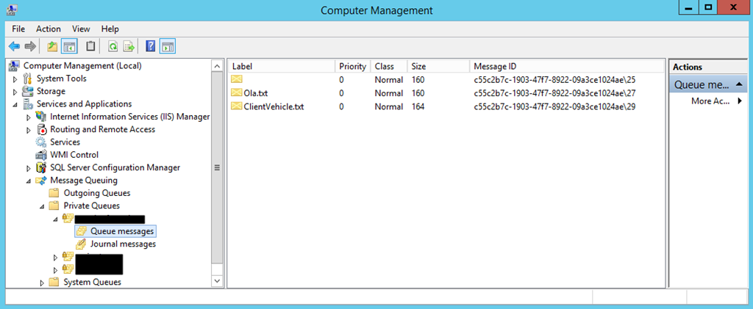Image resolution: width=753 pixels, height=309 pixels.
Task: Collapse the Message Queuing node
Action: pos(29,181)
